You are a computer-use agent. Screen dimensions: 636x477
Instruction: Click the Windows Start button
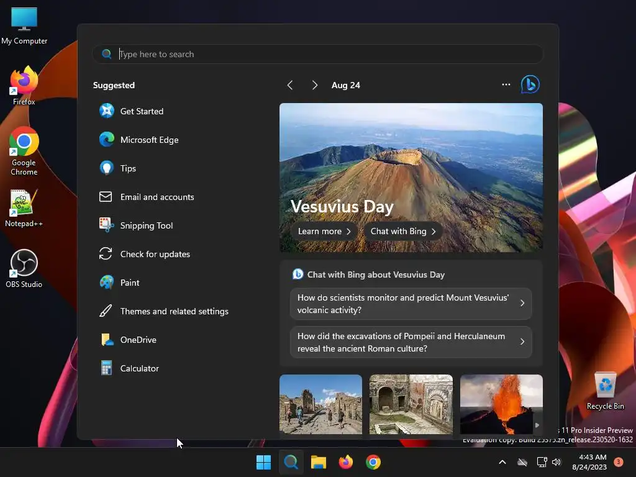coord(263,462)
